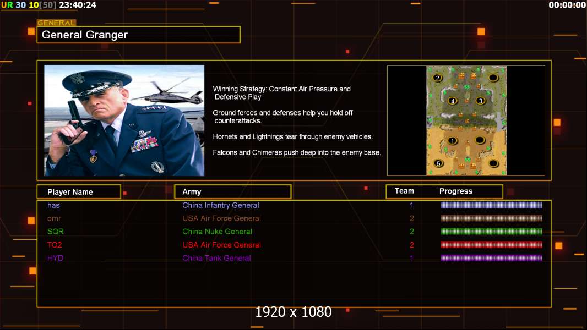Click the brown progress bar for omr
Viewport: 587px width, 330px height.
(491, 218)
